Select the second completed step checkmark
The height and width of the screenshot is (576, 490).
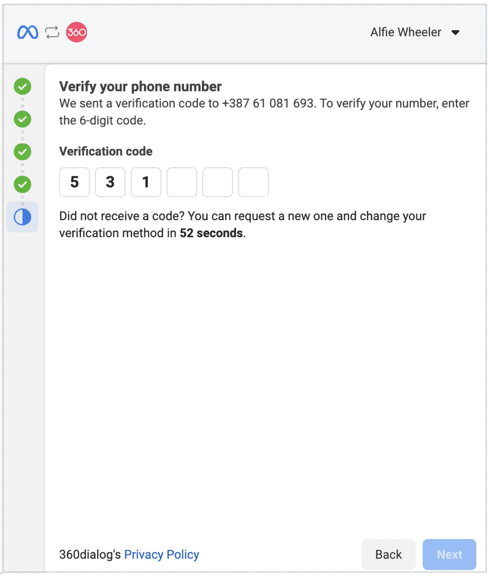pos(22,119)
